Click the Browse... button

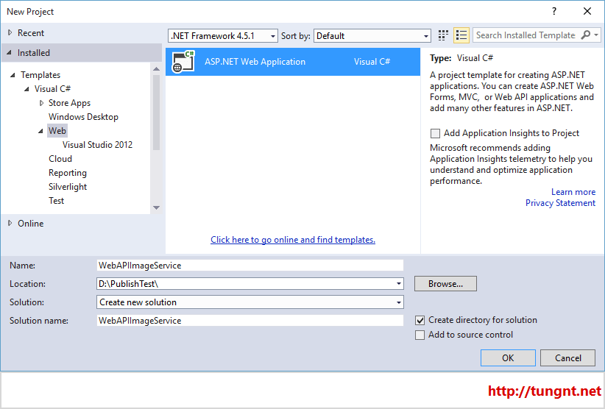click(445, 284)
